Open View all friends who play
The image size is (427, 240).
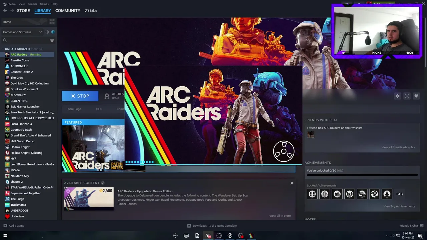(398, 147)
